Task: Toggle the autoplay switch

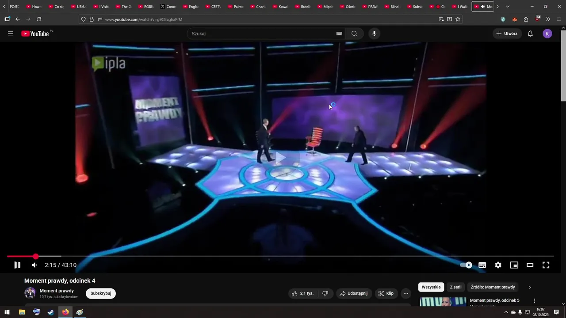Action: [466, 265]
